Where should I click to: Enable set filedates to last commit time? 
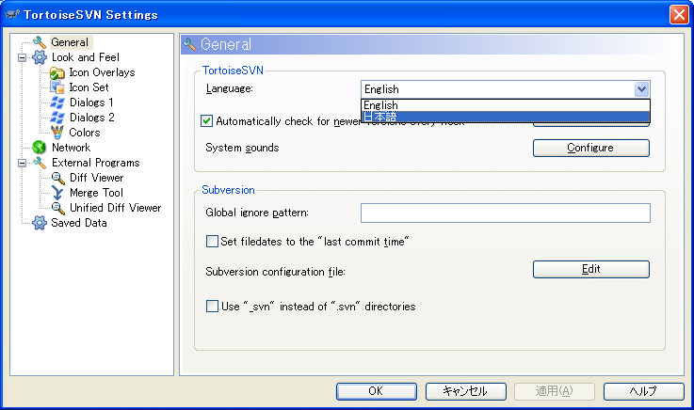coord(212,242)
